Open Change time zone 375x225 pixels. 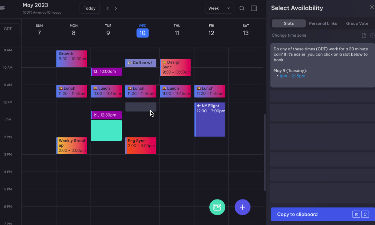tap(289, 35)
